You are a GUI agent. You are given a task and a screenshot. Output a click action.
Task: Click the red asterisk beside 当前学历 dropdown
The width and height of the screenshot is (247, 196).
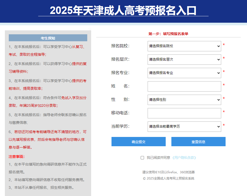[x=224, y=126]
